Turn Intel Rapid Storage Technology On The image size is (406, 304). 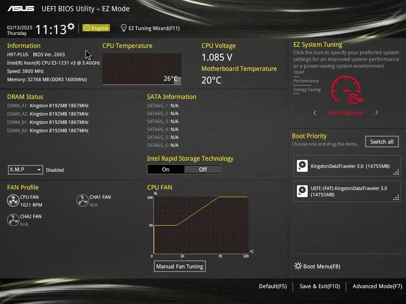click(x=166, y=169)
